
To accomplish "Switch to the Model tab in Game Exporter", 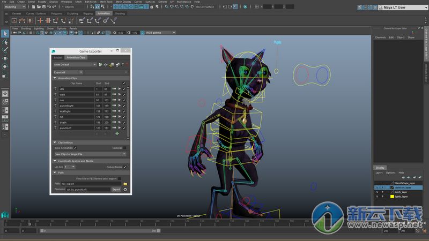I will pyautogui.click(x=58, y=57).
